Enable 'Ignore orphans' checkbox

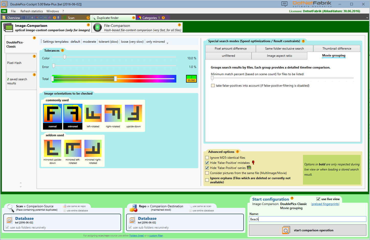click(207, 180)
